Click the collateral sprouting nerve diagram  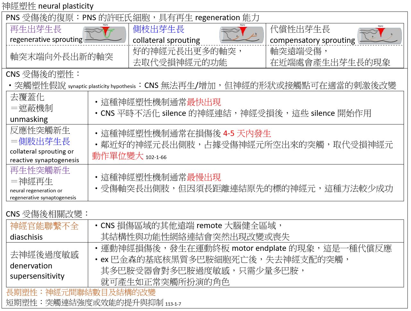click(x=242, y=34)
